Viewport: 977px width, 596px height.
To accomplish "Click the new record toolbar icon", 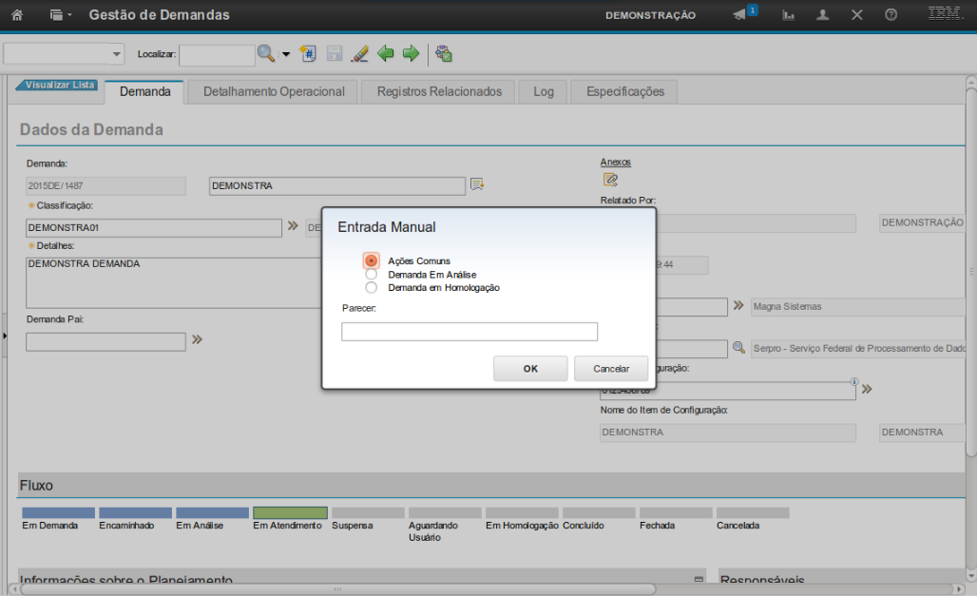I will click(x=308, y=53).
